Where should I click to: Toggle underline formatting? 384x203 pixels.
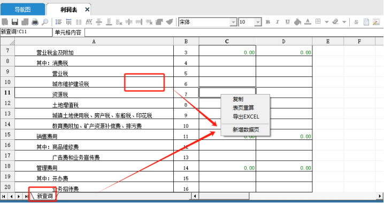[287, 22]
